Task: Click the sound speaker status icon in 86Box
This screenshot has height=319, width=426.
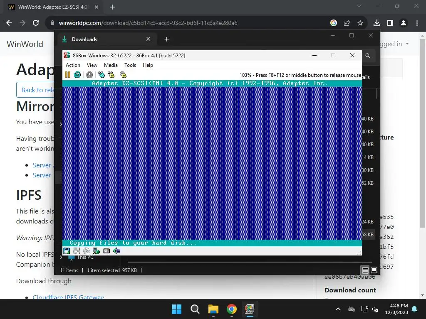Action: tap(116, 251)
